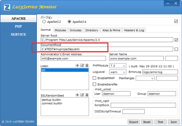Screen dimensions: 182x126
Task: Switch to the Modules tab
Action: point(60,30)
